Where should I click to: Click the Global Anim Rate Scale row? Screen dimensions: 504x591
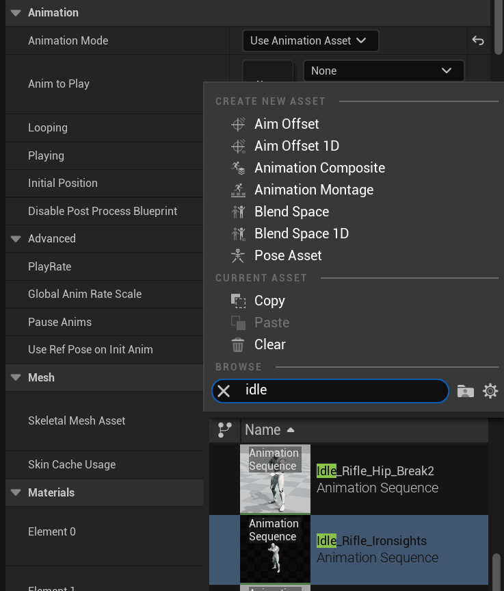tap(104, 294)
